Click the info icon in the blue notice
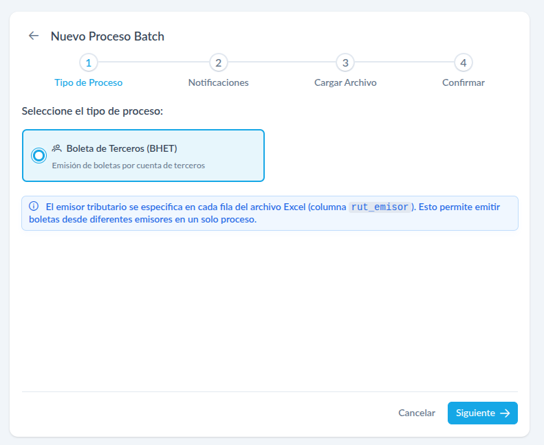 [x=34, y=207]
